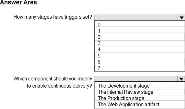
Task: Click the 'How many stages have triggers set?' label
Action: 53,17
